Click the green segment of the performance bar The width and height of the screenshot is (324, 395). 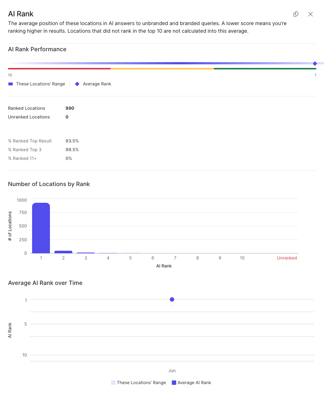pyautogui.click(x=265, y=68)
